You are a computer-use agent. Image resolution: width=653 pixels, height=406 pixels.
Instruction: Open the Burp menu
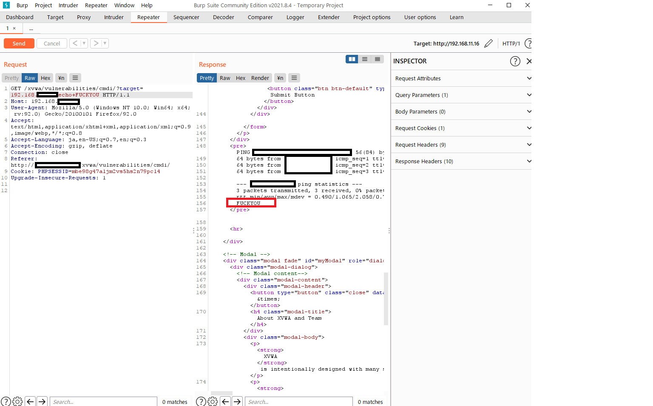click(22, 5)
